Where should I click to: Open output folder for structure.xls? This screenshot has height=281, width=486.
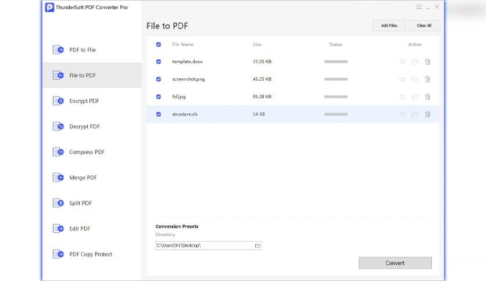tap(414, 114)
